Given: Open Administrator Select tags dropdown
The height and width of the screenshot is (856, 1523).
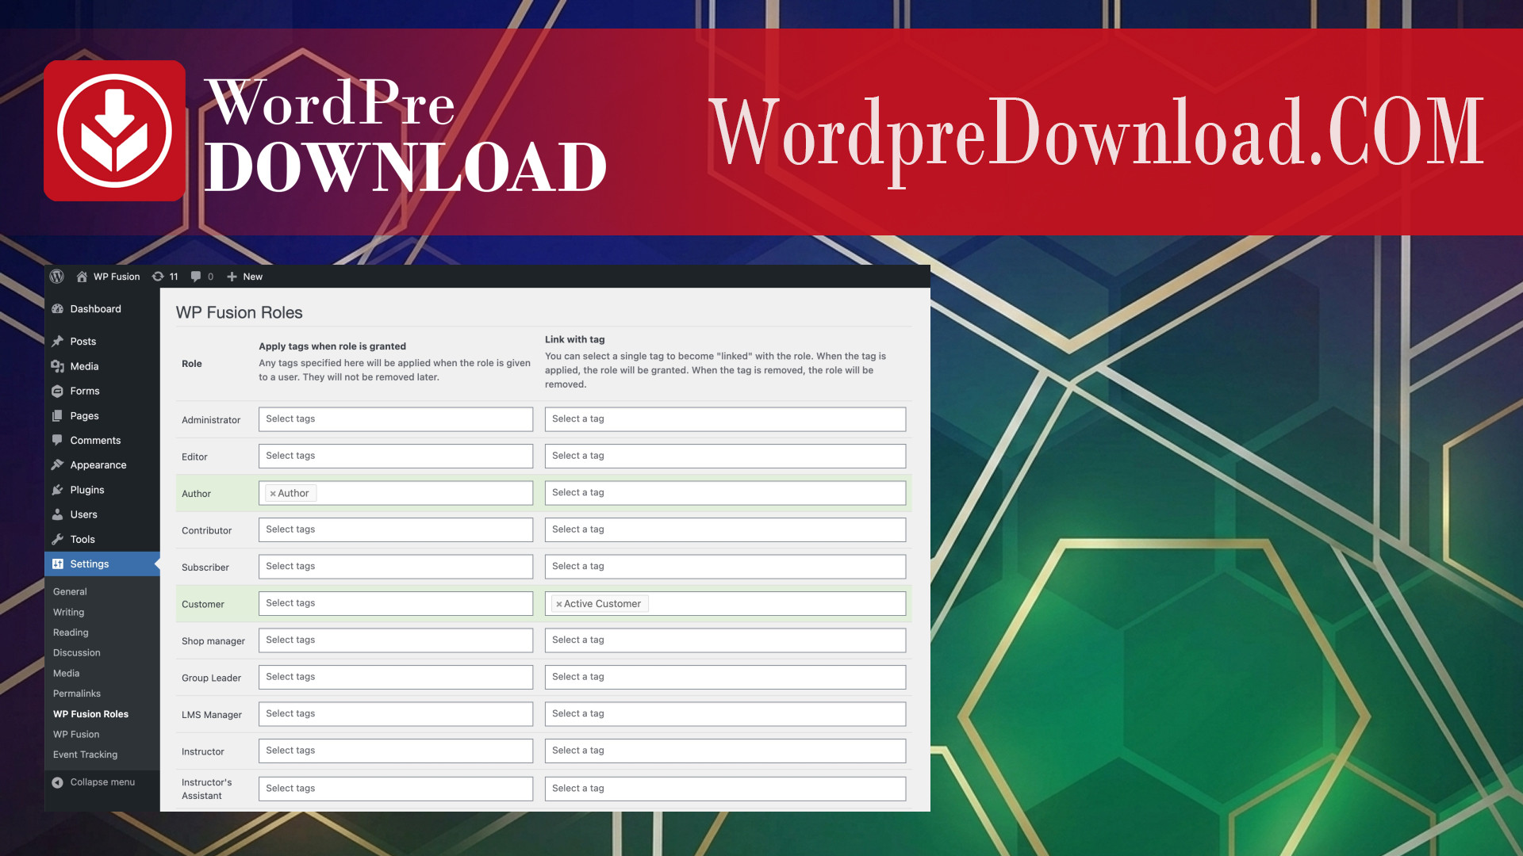Looking at the screenshot, I should click(396, 419).
